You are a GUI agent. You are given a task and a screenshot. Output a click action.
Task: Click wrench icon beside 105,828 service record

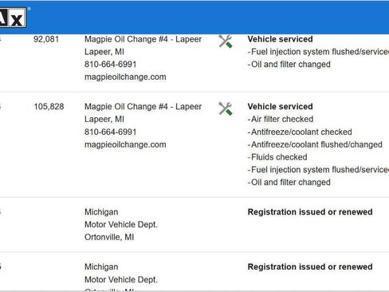pyautogui.click(x=226, y=109)
